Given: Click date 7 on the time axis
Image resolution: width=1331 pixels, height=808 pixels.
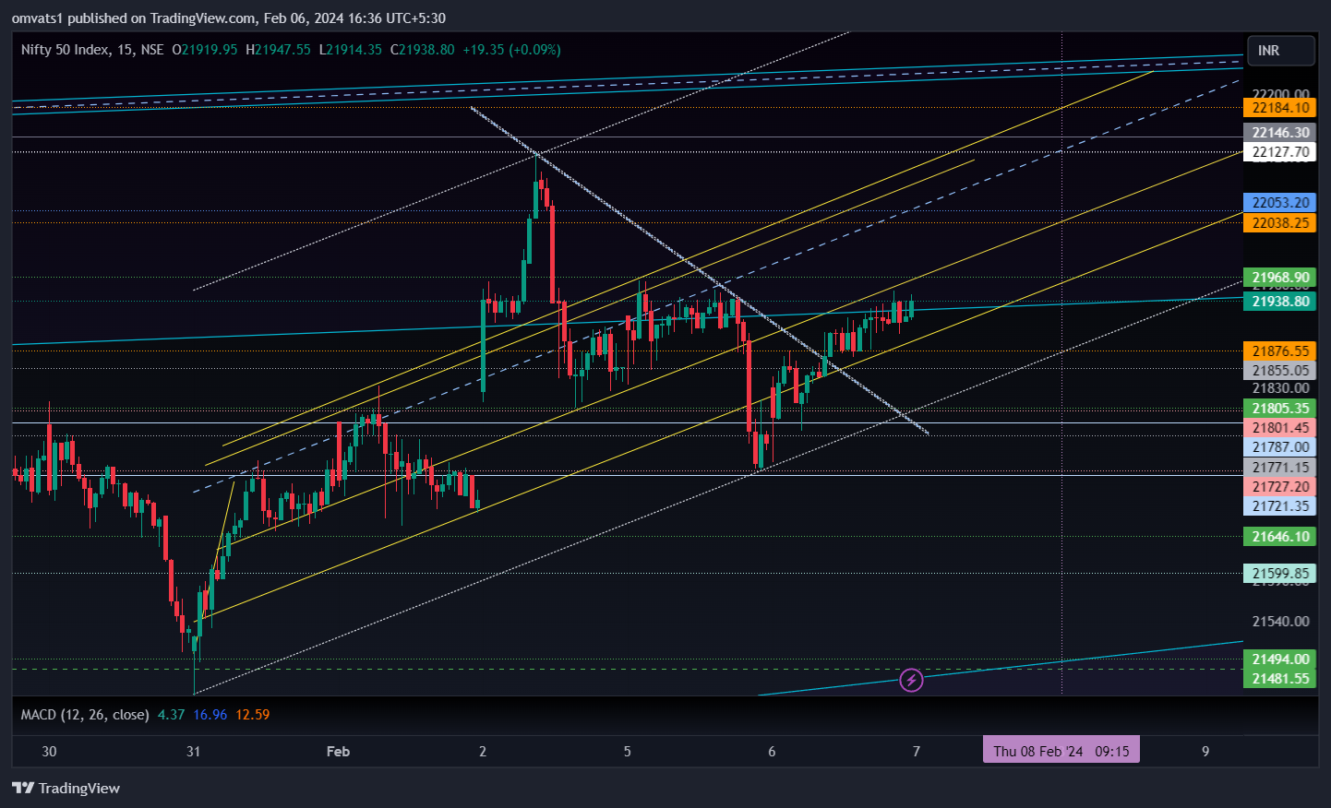Looking at the screenshot, I should [x=917, y=752].
